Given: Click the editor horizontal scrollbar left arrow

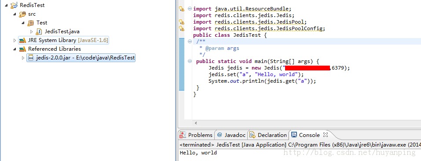Looking at the screenshot, I should point(196,123).
